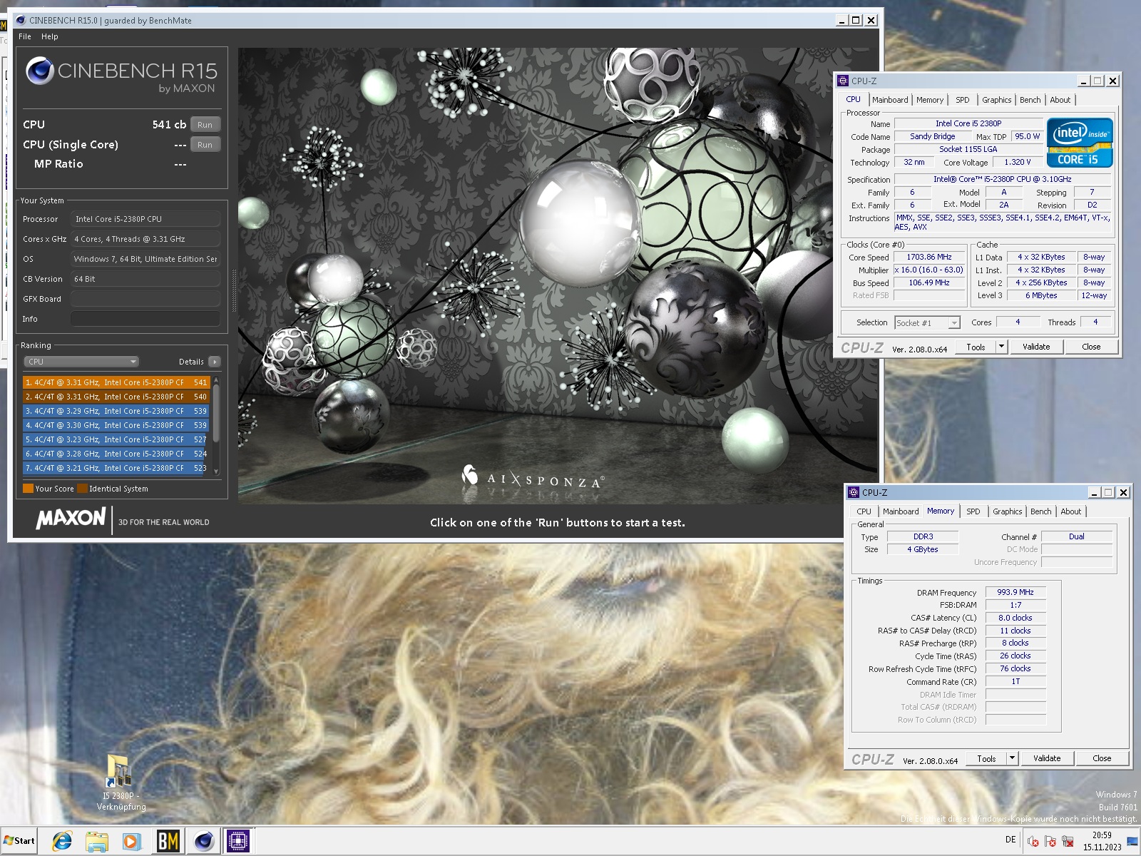Viewport: 1141px width, 856px height.
Task: Switch to Bench tab in upper CPU-Z
Action: click(x=1030, y=100)
